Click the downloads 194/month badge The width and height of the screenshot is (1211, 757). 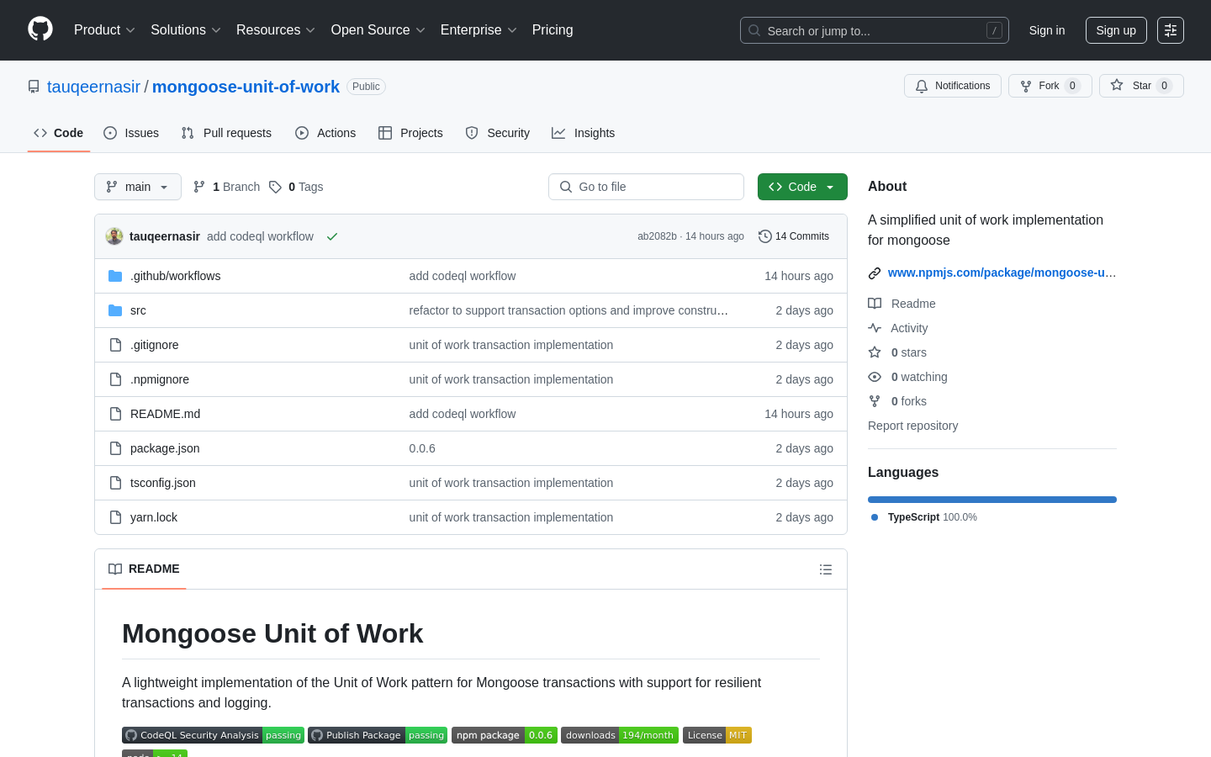(x=620, y=735)
